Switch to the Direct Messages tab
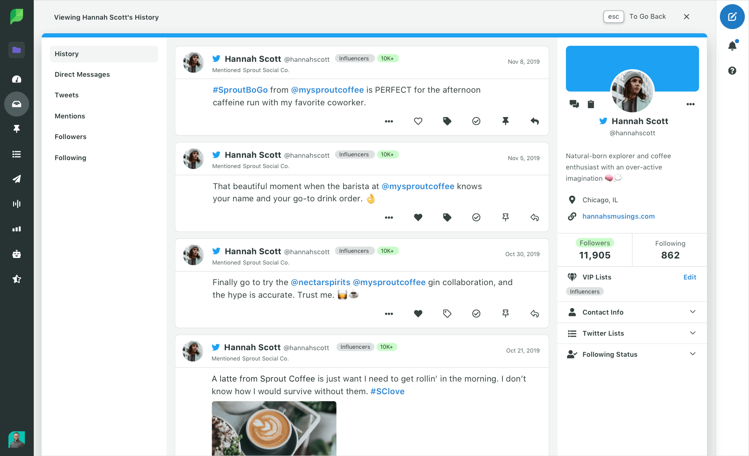Screen dimensions: 749x456 82,74
